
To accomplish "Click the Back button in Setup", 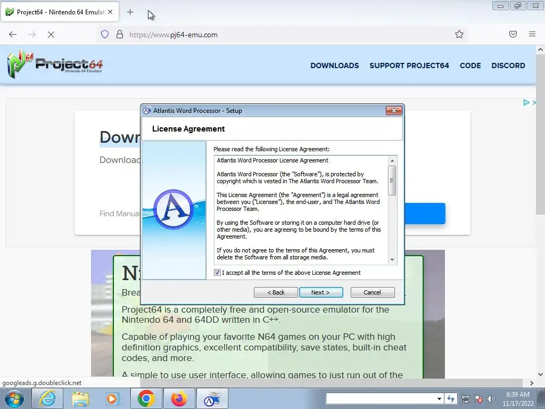I will point(276,292).
